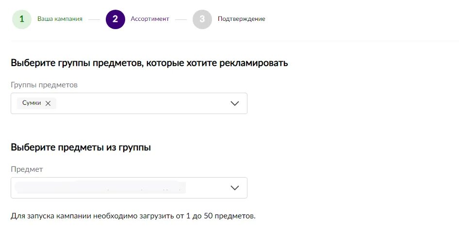Click the grey step 3 circle
The width and height of the screenshot is (459, 231).
pyautogui.click(x=202, y=19)
